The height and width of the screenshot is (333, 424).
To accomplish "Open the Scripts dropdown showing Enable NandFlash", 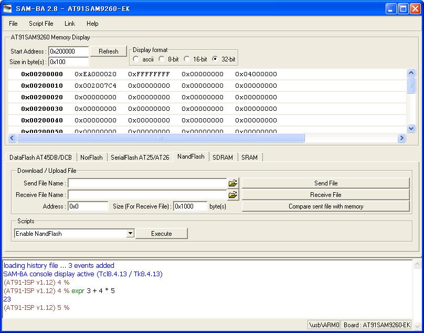I will [x=130, y=233].
